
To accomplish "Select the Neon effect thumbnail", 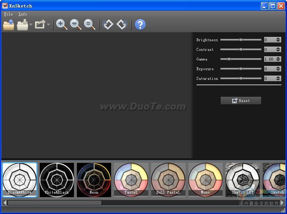I will click(94, 180).
